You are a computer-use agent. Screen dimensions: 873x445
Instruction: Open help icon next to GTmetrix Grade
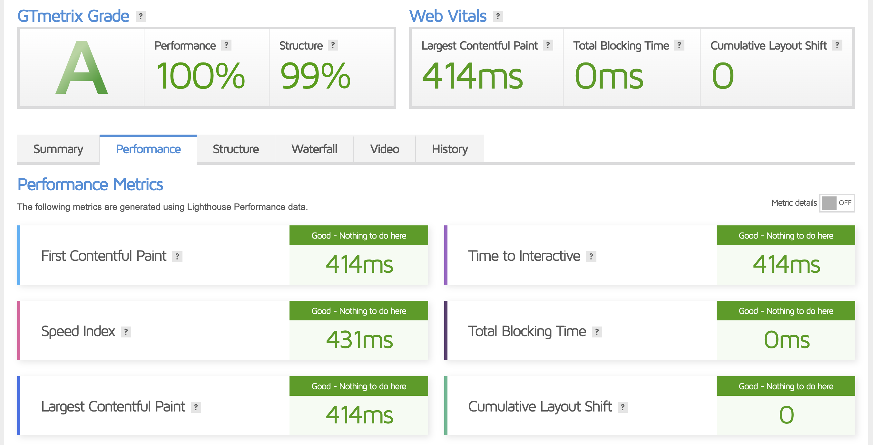pos(141,16)
